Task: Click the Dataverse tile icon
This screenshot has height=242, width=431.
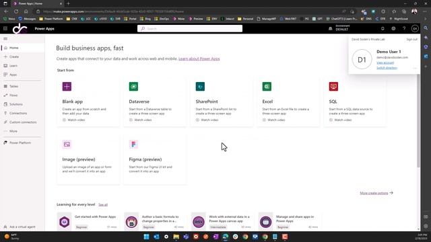Action: point(133,87)
